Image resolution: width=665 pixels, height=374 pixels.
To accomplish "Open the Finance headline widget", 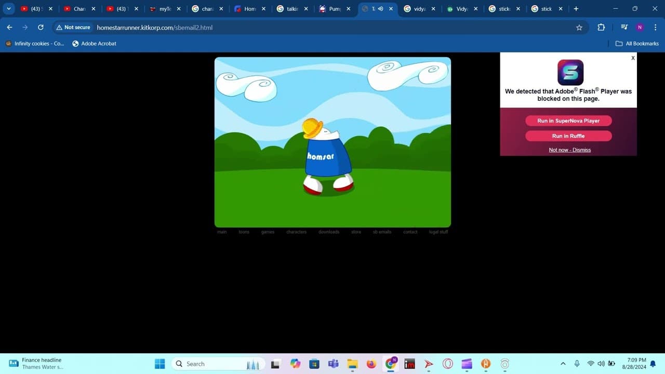I will [36, 364].
